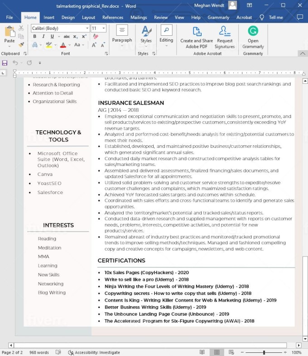Switch to Read Mode view
The width and height of the screenshot is (308, 356).
[x=202, y=352]
